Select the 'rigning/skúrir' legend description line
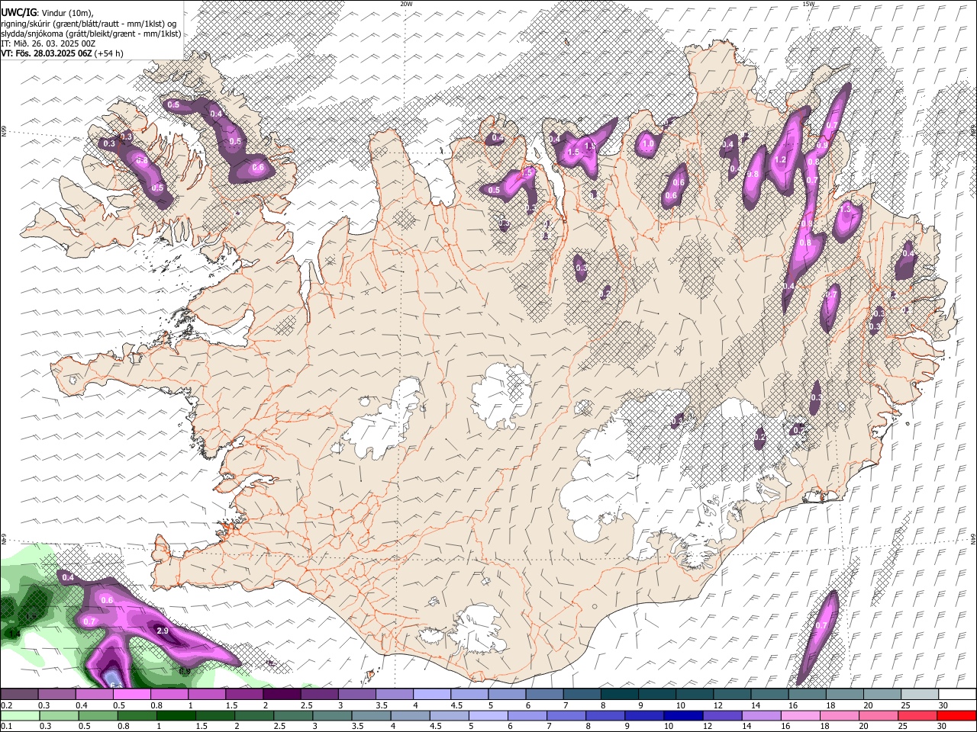The image size is (977, 732). (89, 24)
